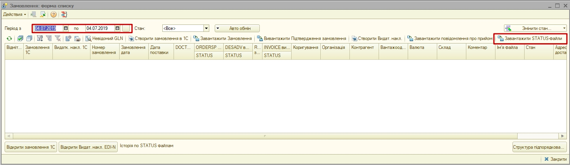Click the grayed save/post icon next to Действия

33,14
